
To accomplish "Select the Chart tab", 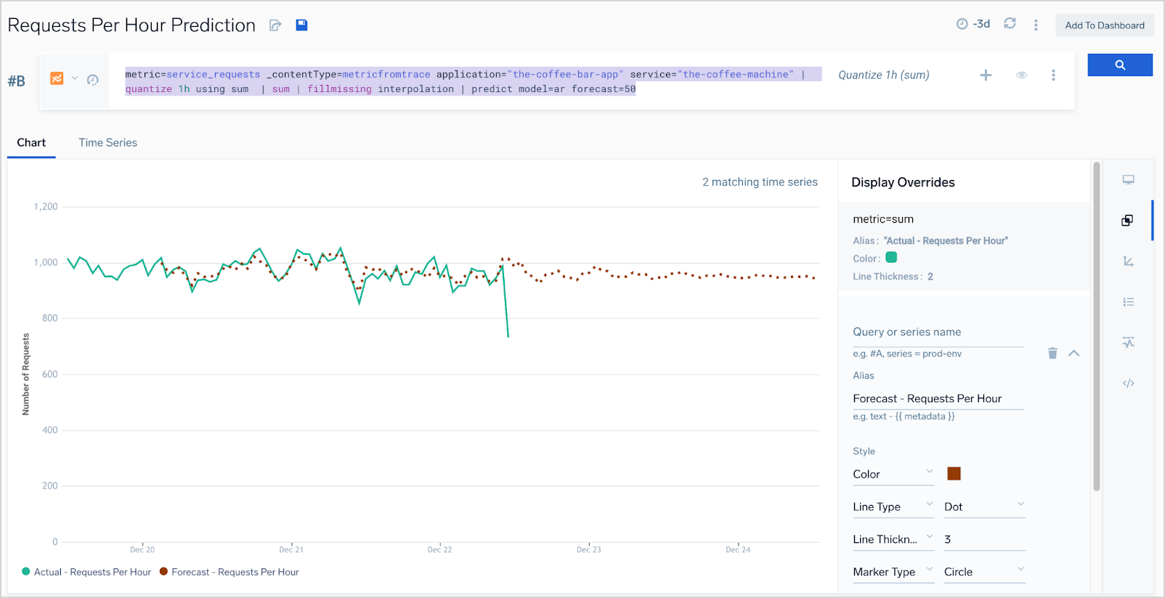I will pyautogui.click(x=31, y=143).
